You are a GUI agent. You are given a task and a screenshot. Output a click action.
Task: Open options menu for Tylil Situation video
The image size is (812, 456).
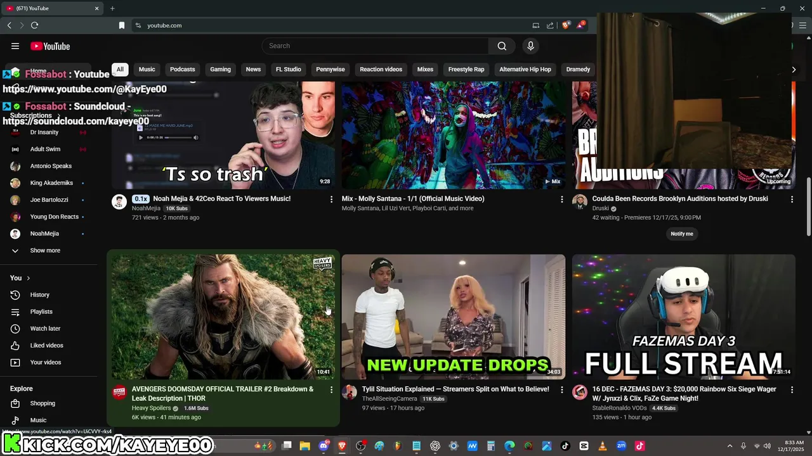tap(561, 390)
